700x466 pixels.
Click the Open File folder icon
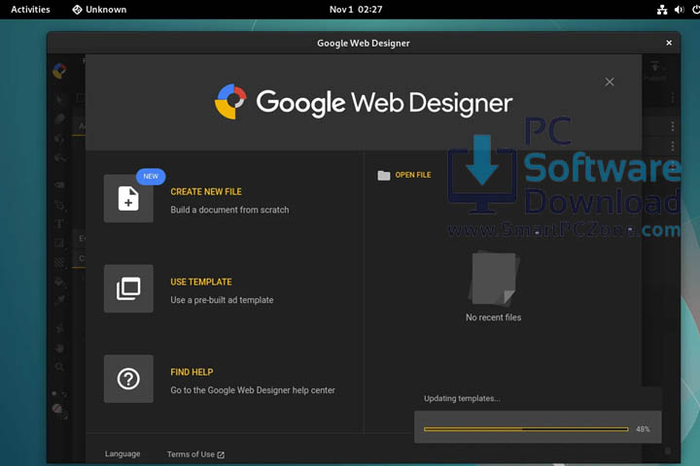tap(383, 176)
